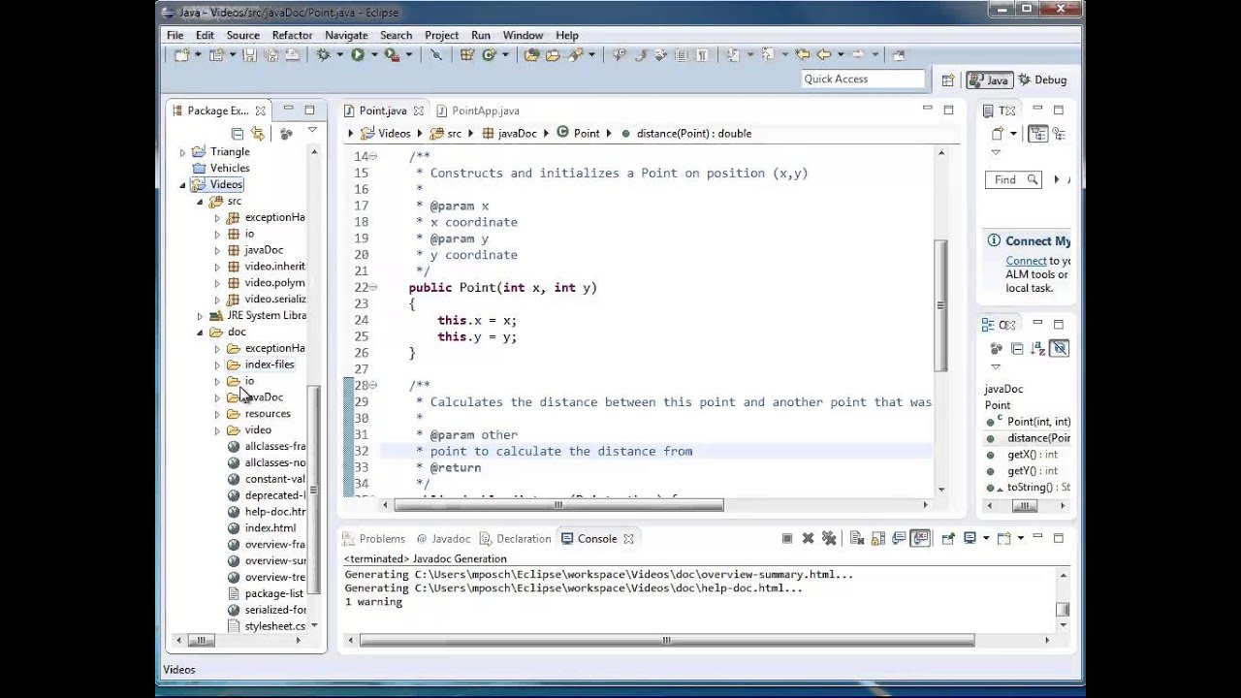Navigate Back with yellow left arrow
This screenshot has height=698, width=1241.
point(824,55)
